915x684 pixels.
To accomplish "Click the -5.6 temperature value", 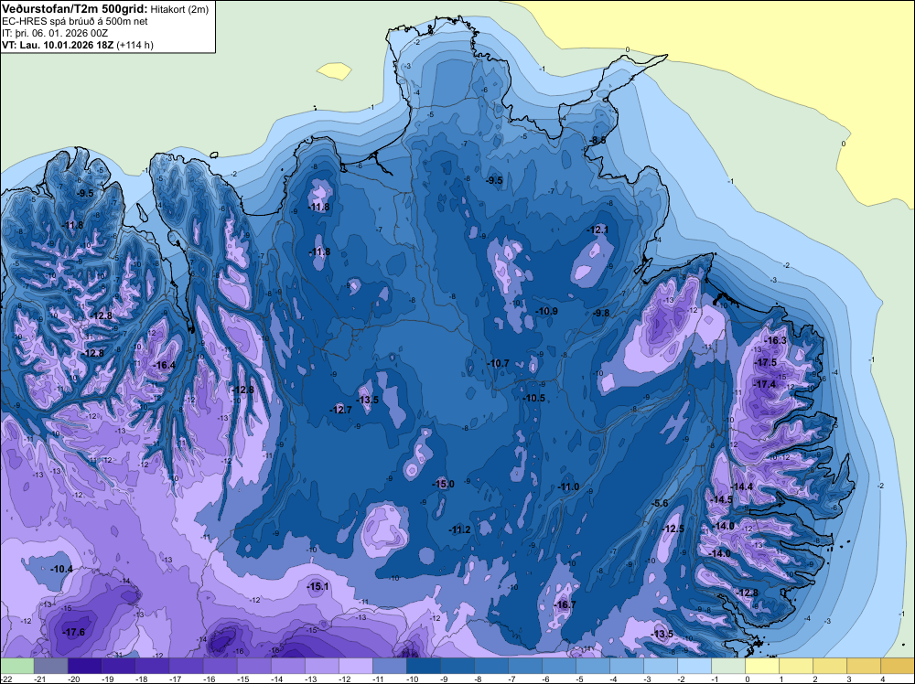I will click(660, 503).
